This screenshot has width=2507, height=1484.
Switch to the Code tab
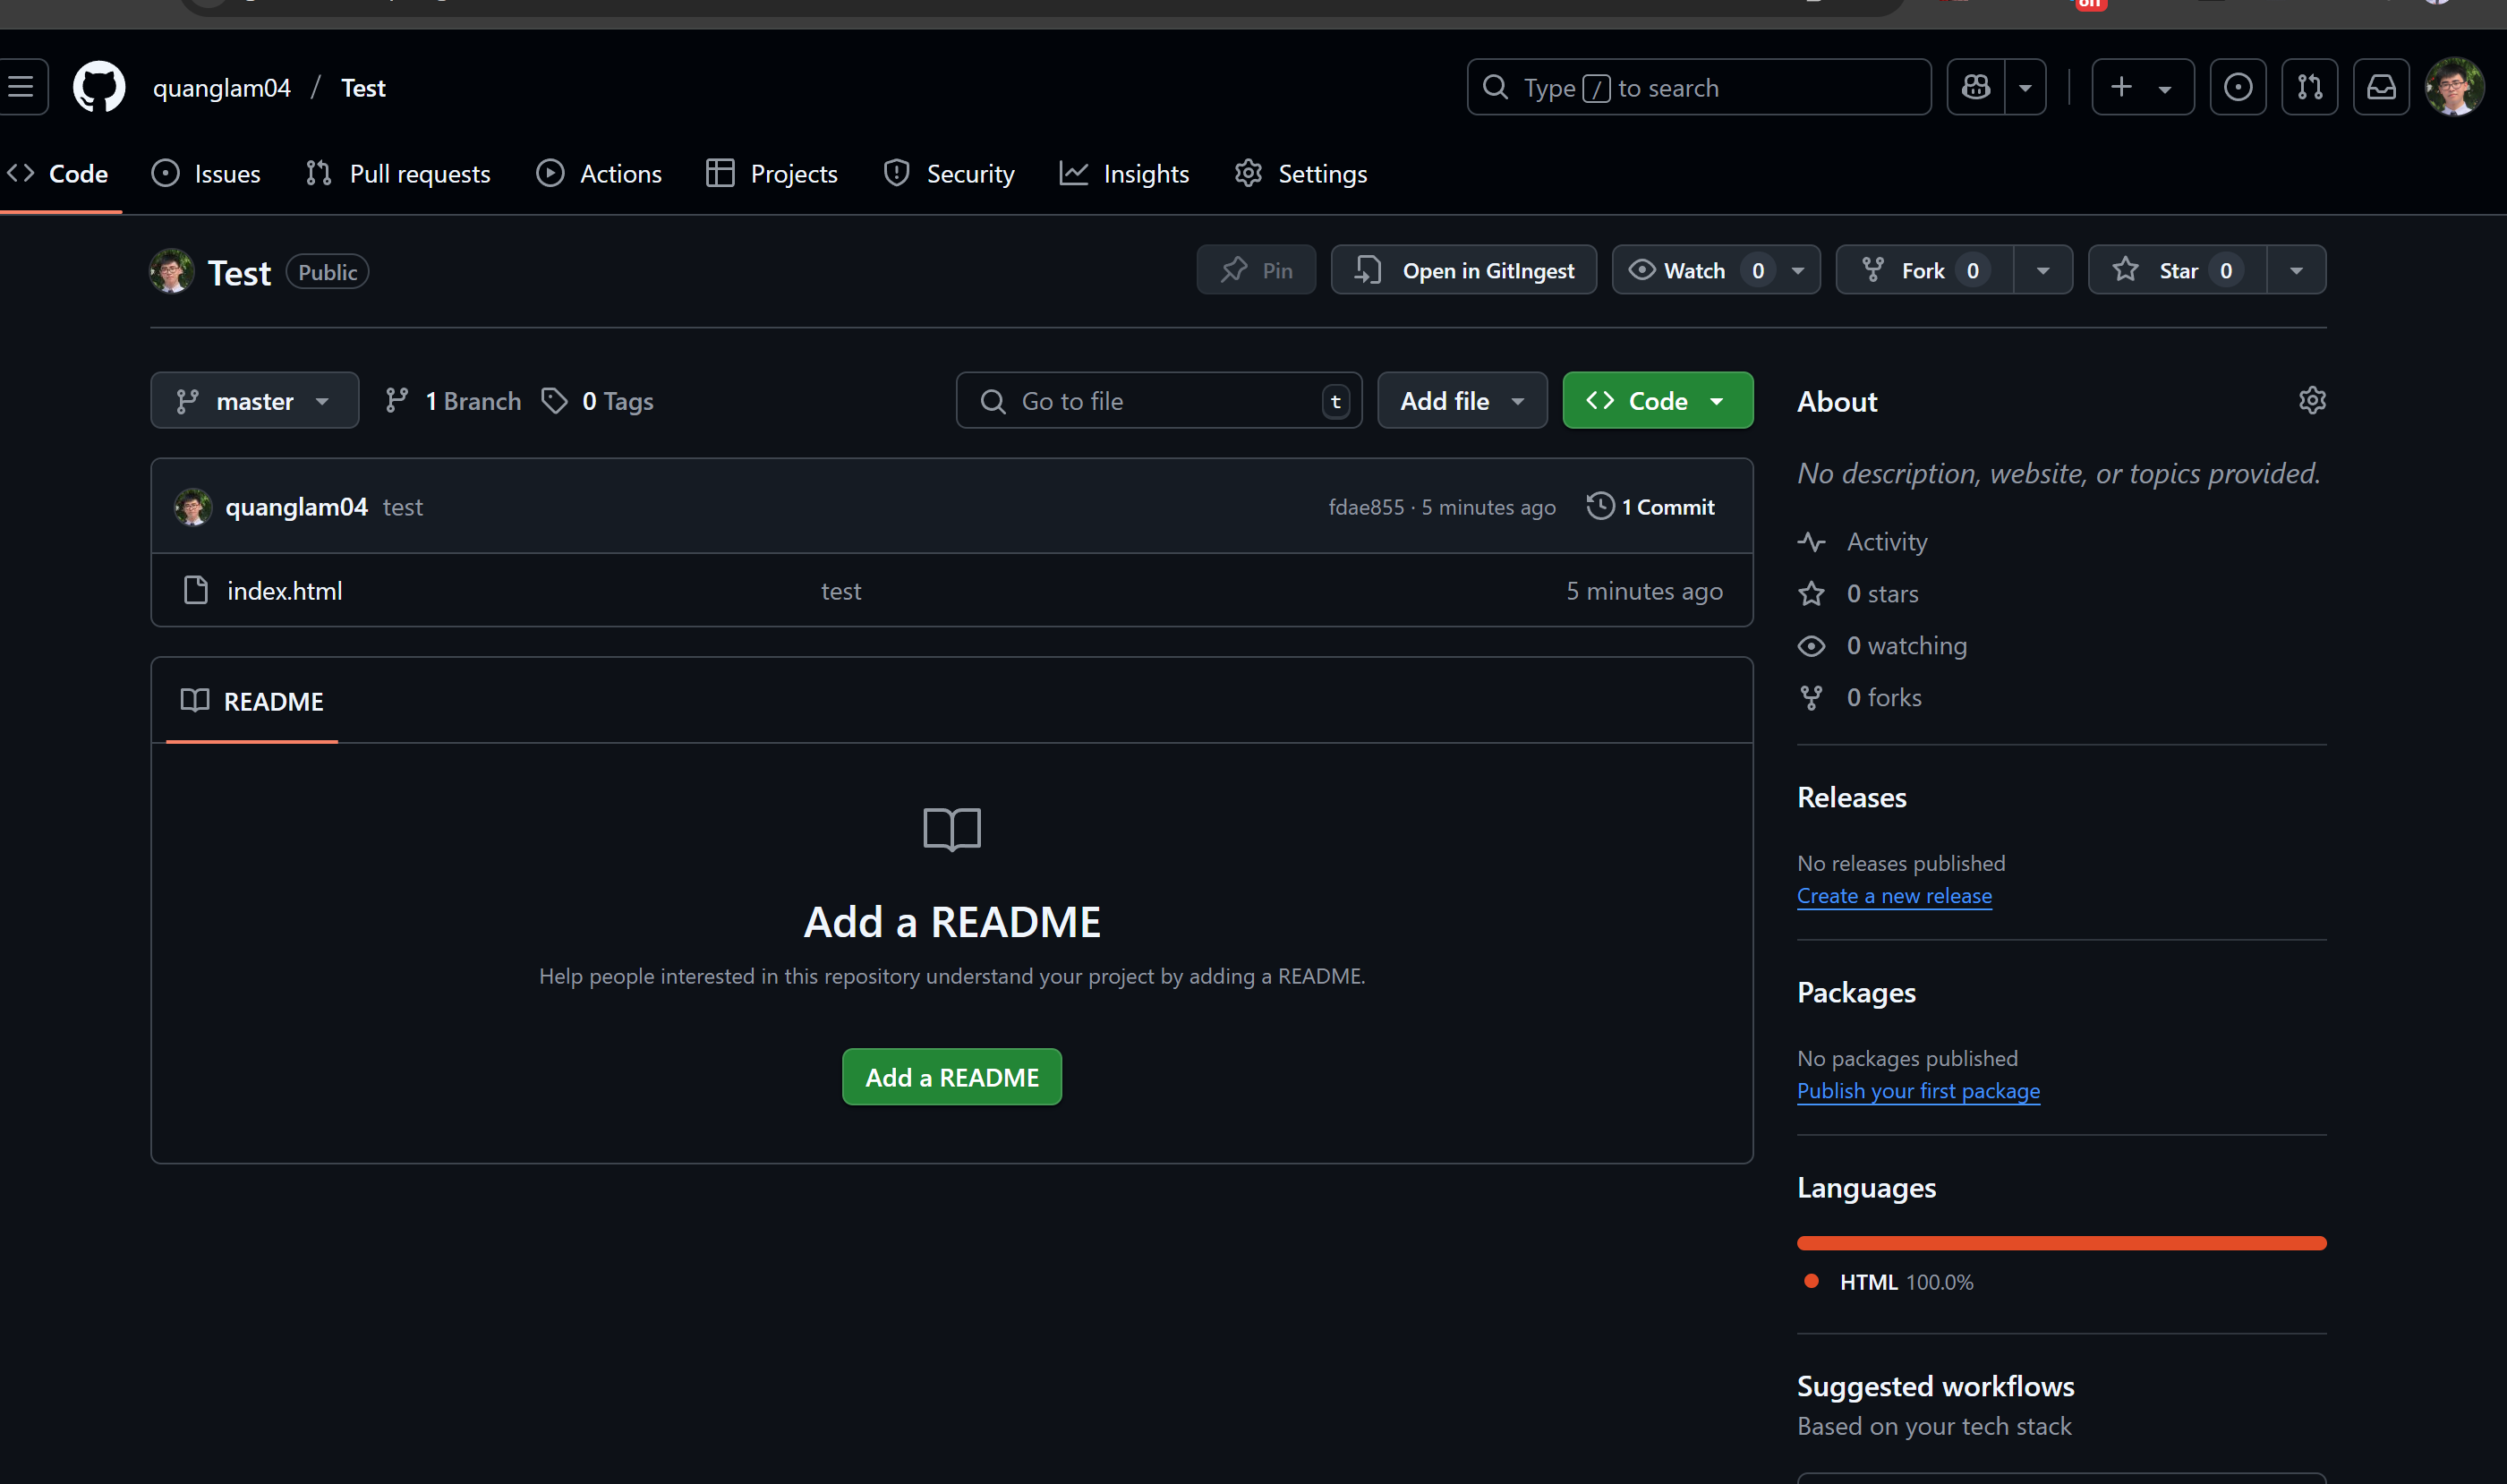(58, 174)
